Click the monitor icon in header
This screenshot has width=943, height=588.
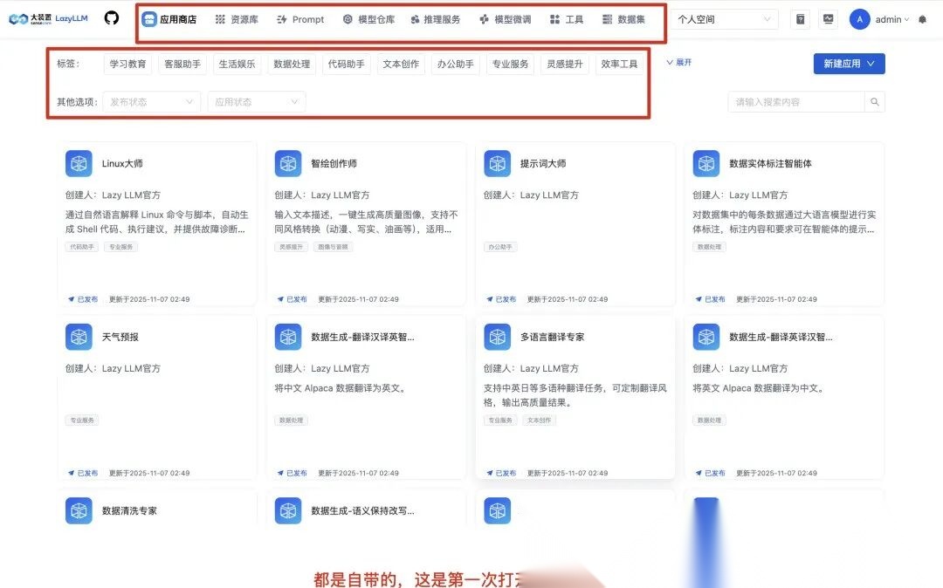(828, 19)
